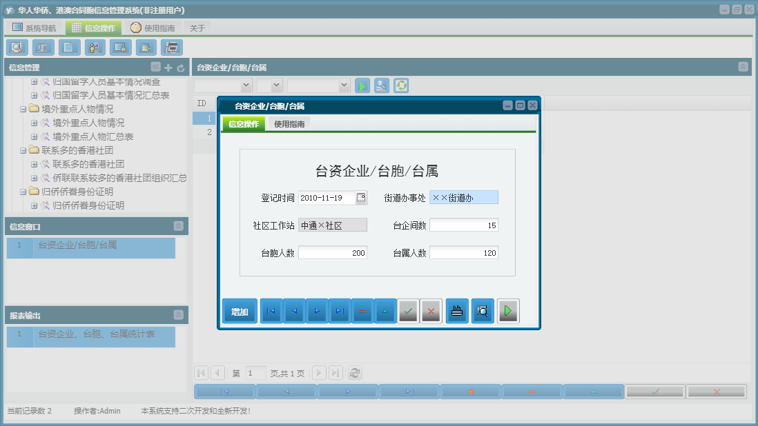The height and width of the screenshot is (426, 758).
Task: Select 台资企业/台胞/台属 in 信息窗口 list
Action: pos(91,248)
